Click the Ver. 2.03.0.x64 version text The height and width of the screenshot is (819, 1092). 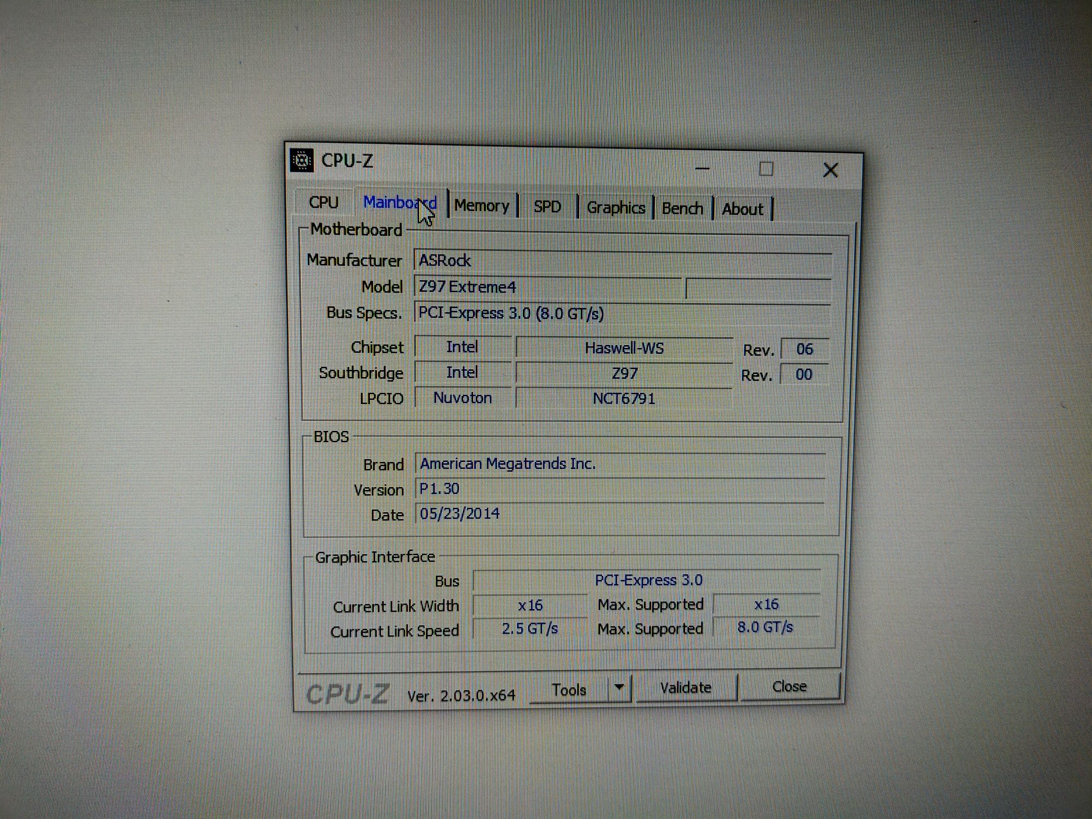(461, 696)
